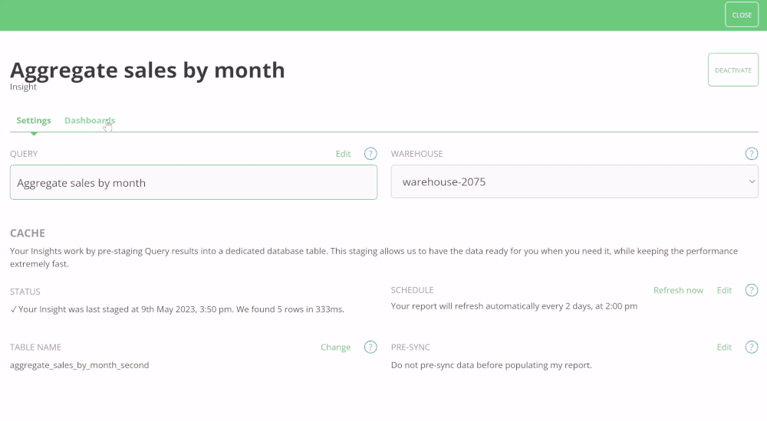Edit the refresh Schedule

(724, 290)
